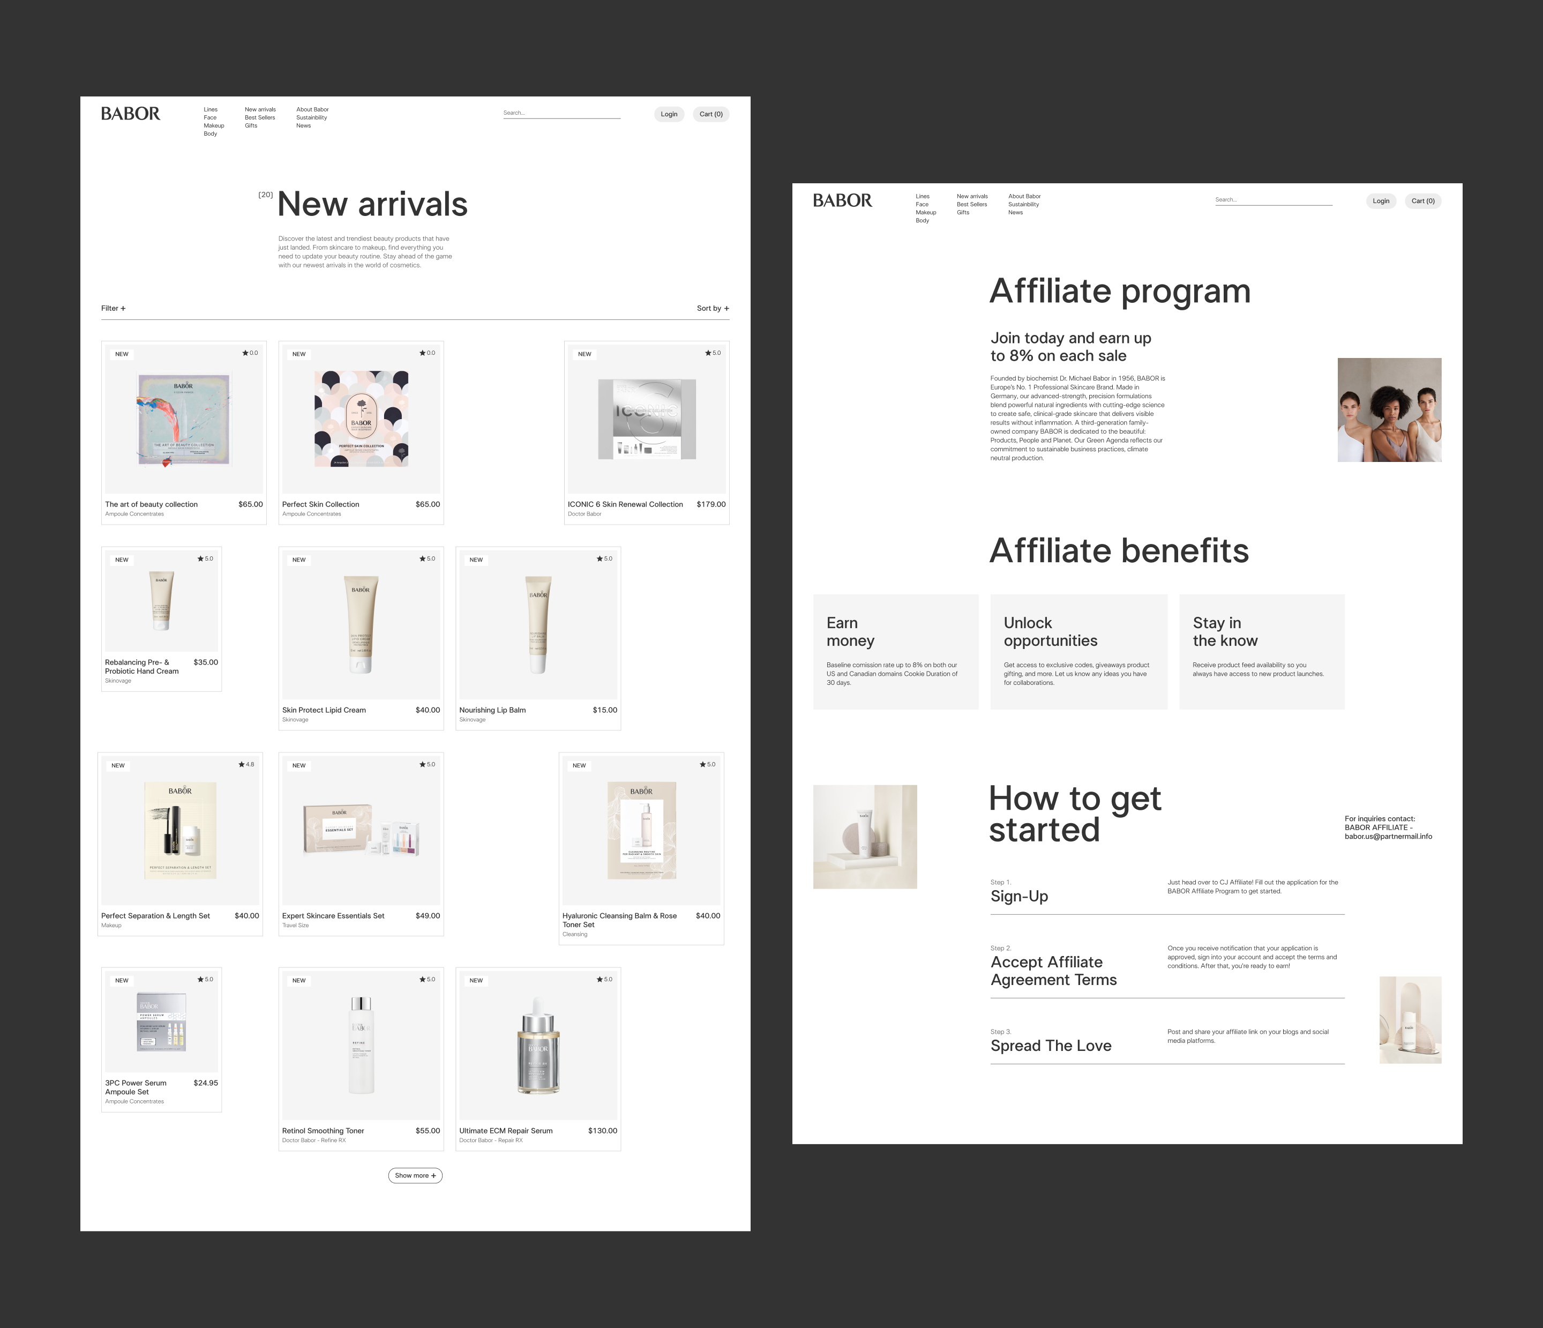1543x1328 pixels.
Task: Click the BABOR logo on the New arrivals page
Action: coord(130,113)
